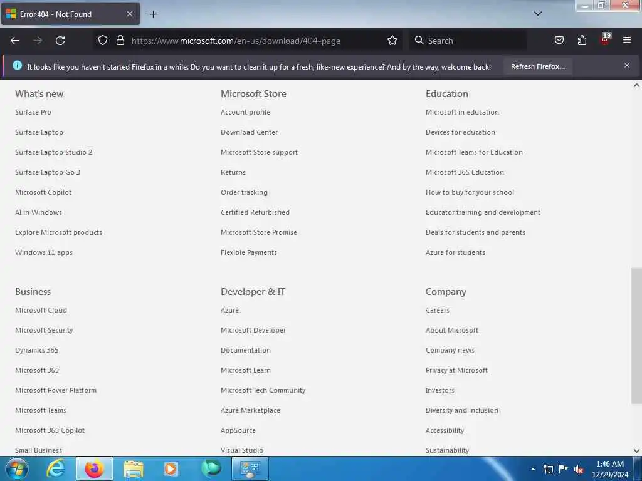The width and height of the screenshot is (642, 481).
Task: Open the control panel style taskbar window
Action: click(250, 468)
